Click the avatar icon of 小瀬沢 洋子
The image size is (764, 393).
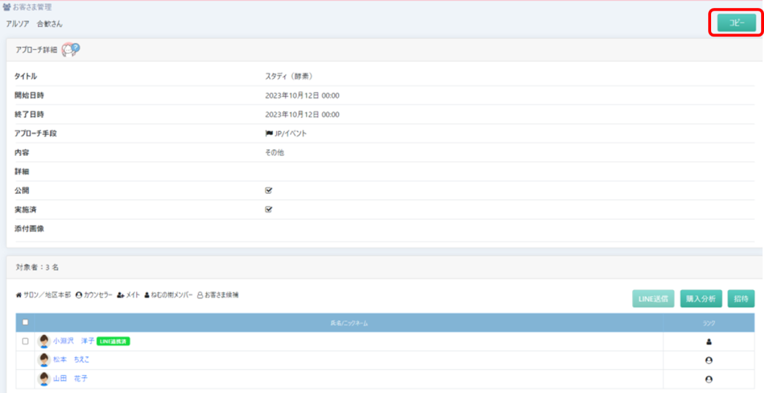(x=44, y=341)
